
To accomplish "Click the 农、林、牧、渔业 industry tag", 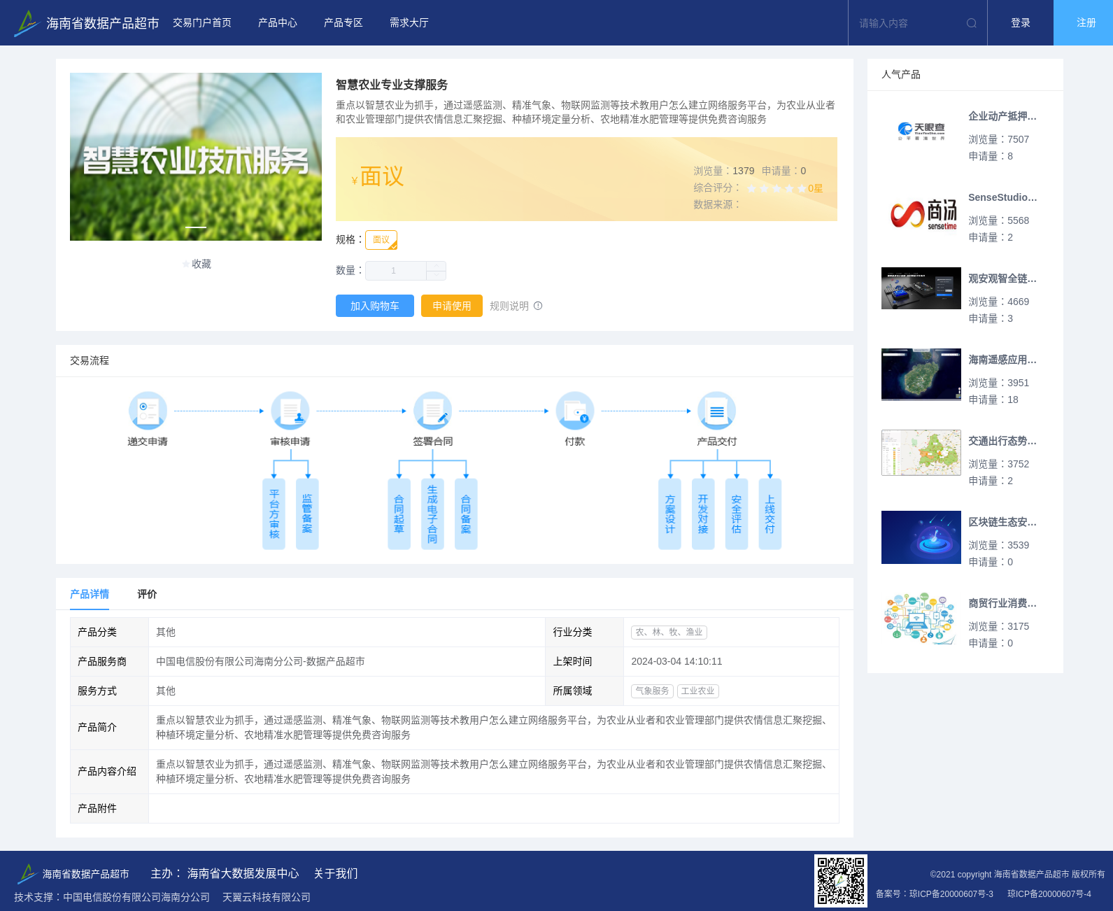I will pyautogui.click(x=669, y=632).
